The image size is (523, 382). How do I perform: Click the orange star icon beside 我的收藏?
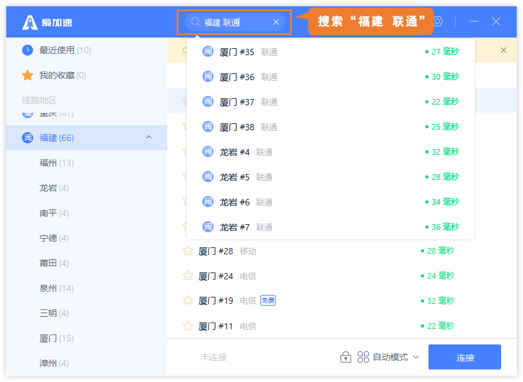click(28, 75)
